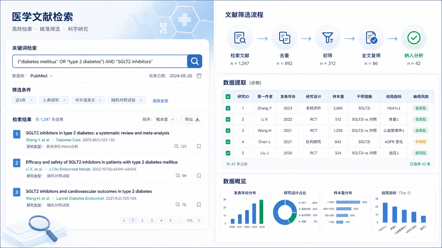Viewport: 442px width, 248px height.
Task: Remove the 人类研究 filter tag
Action: click(64, 100)
